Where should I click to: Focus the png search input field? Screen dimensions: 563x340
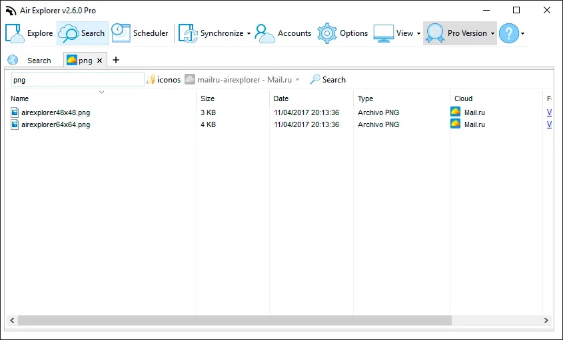[x=77, y=80]
